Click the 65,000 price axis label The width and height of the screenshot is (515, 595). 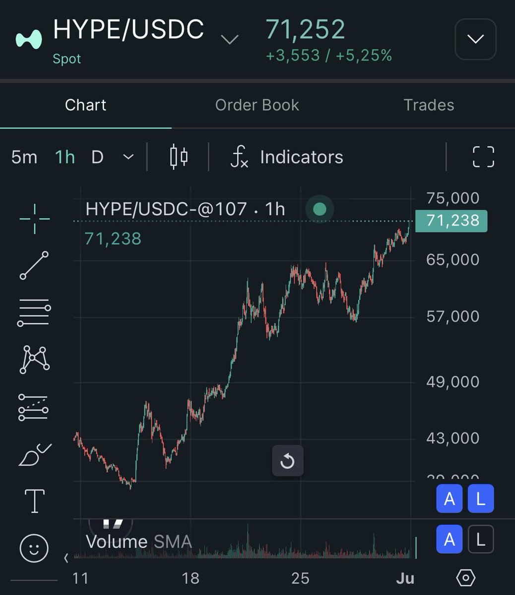pyautogui.click(x=452, y=259)
